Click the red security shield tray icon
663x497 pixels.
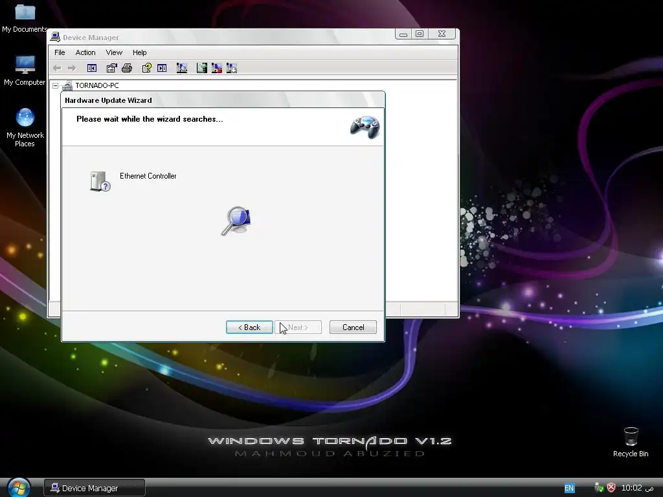[x=611, y=488]
